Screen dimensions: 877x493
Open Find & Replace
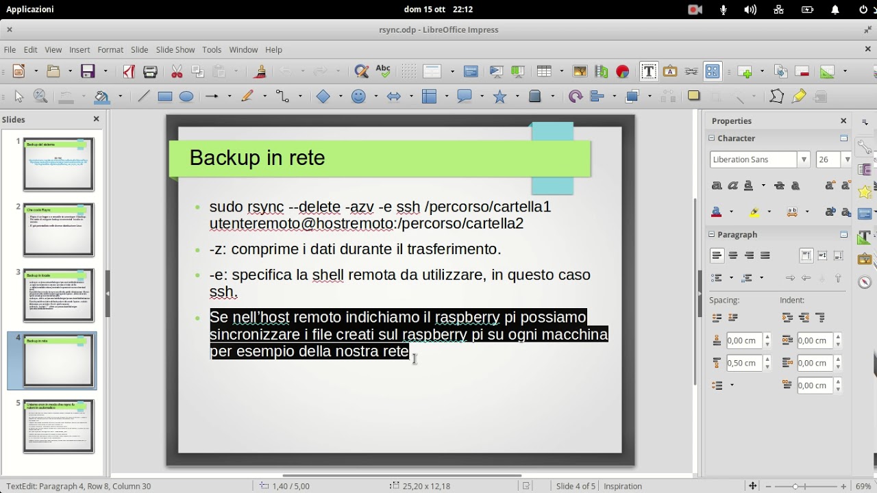(361, 71)
